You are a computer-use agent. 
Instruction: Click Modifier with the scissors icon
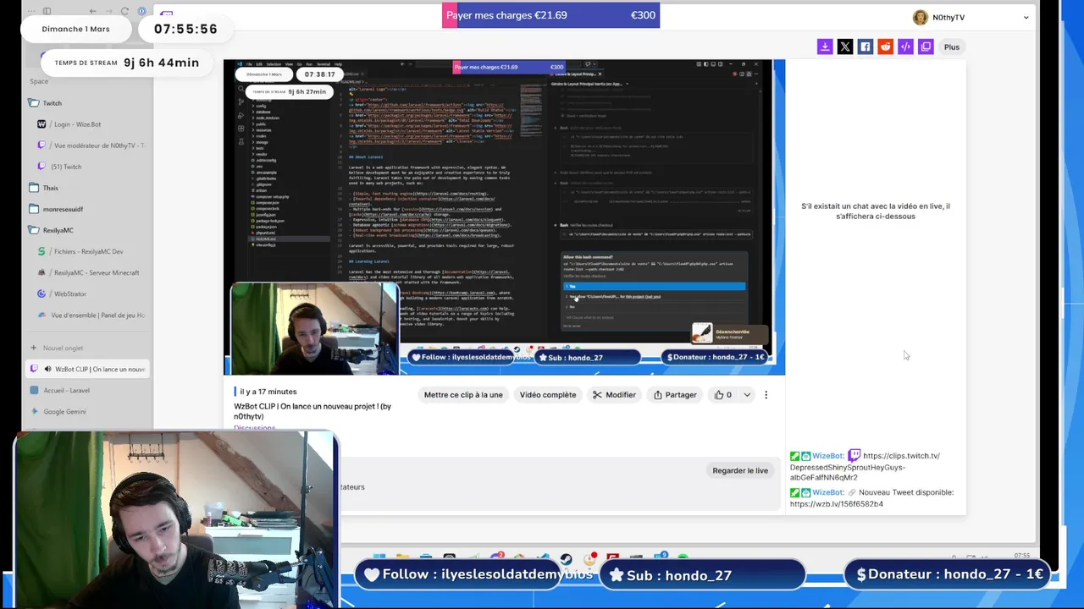(614, 395)
